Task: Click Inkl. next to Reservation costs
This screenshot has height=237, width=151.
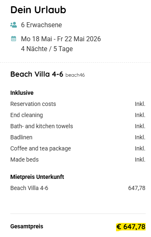Action: click(140, 104)
